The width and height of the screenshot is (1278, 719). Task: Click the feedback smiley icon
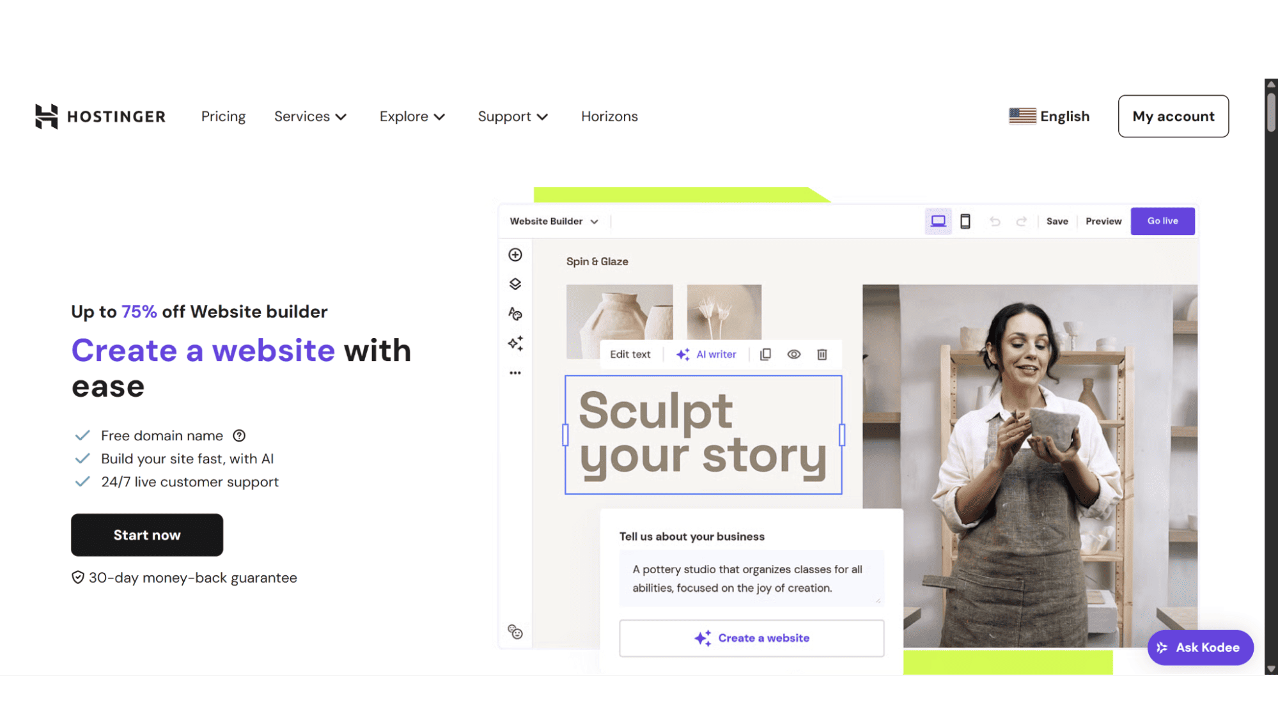(x=515, y=632)
